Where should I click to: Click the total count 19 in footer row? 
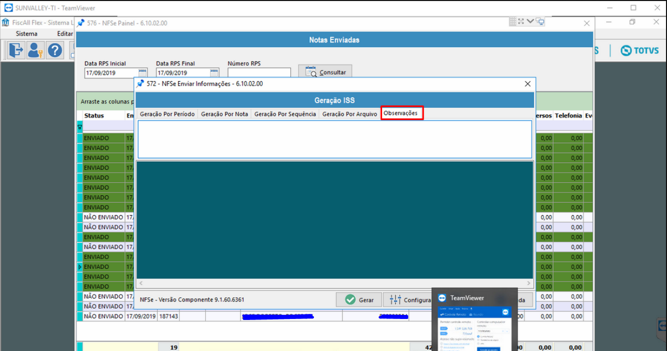coord(174,347)
